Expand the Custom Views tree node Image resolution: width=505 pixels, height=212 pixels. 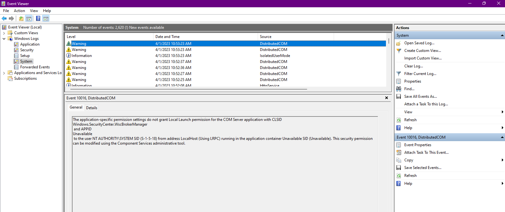point(4,33)
